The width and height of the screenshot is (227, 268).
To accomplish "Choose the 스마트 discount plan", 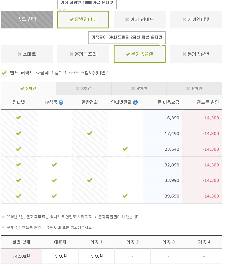I will click(27, 54).
